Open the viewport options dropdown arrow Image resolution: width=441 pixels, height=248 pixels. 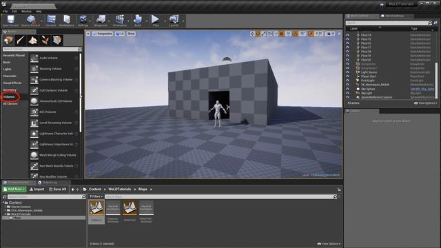point(88,34)
